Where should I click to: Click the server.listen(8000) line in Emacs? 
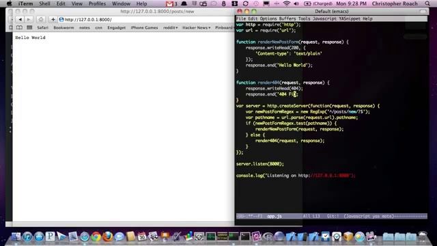259,164
